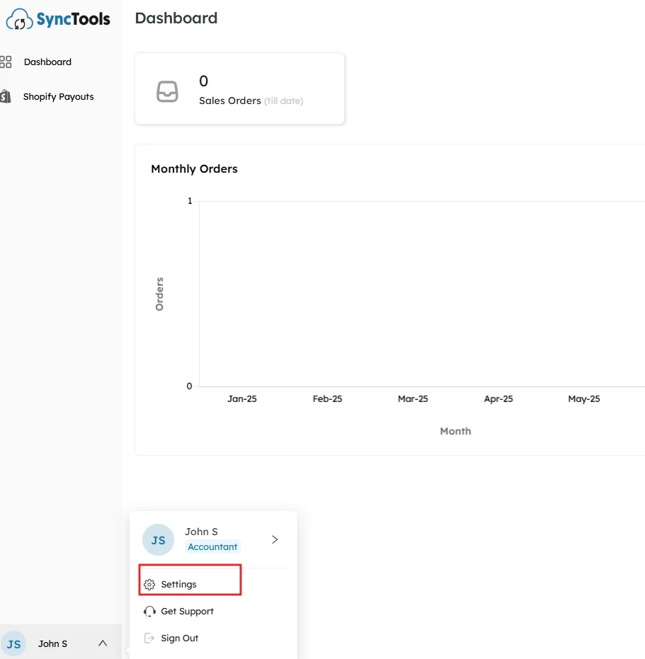Click the JS avatar at bottom of sidebar

pos(13,643)
